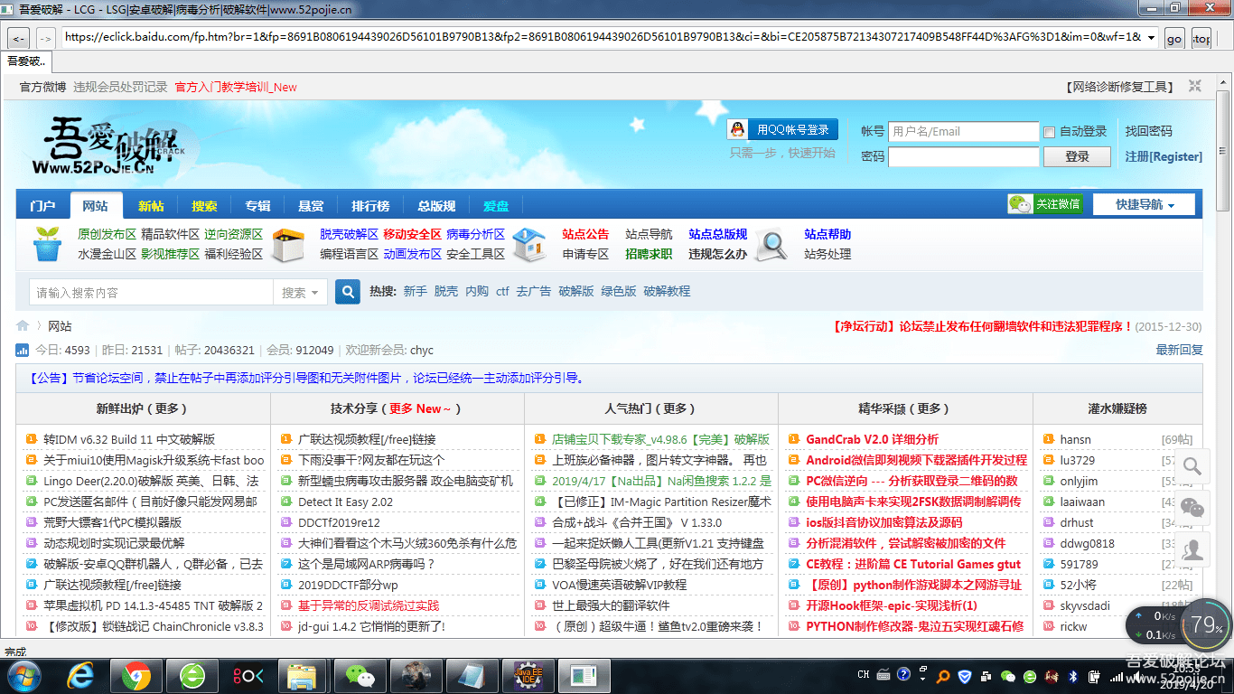Tick the 自动登录 checkbox

click(x=1049, y=132)
